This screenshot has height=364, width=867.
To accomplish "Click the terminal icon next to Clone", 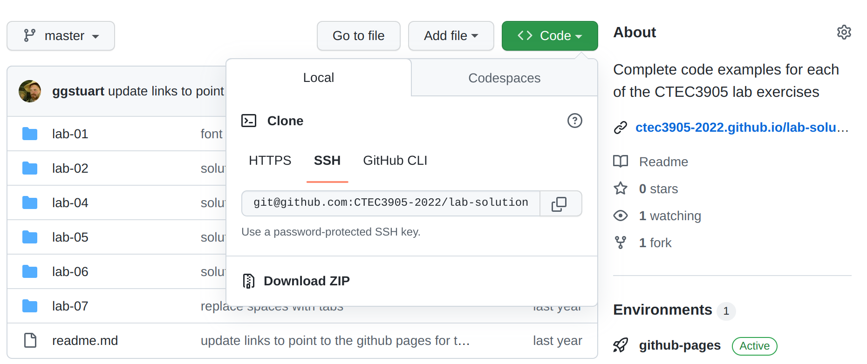I will (x=249, y=121).
